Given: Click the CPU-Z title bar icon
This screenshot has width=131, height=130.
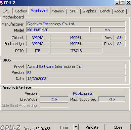Looking at the screenshot, I should pyautogui.click(x=1, y=3).
